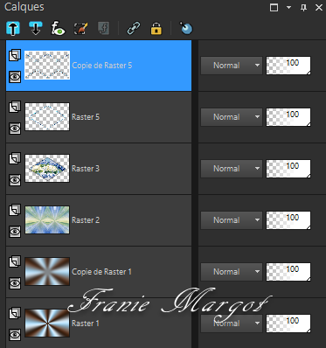Screen dimensions: 326x348
Task: Click the pin auto-hide button
Action: coord(303,7)
